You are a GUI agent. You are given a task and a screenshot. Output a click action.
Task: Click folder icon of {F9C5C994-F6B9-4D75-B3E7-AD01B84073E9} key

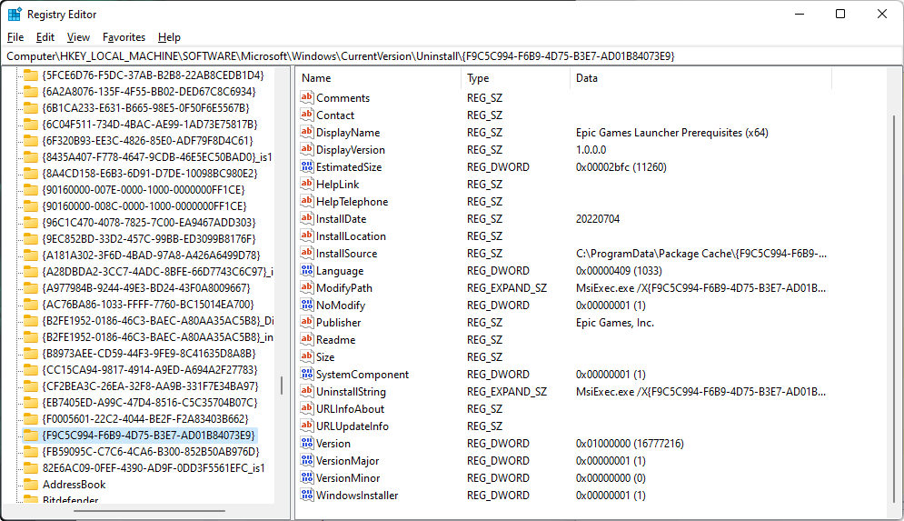coord(31,435)
